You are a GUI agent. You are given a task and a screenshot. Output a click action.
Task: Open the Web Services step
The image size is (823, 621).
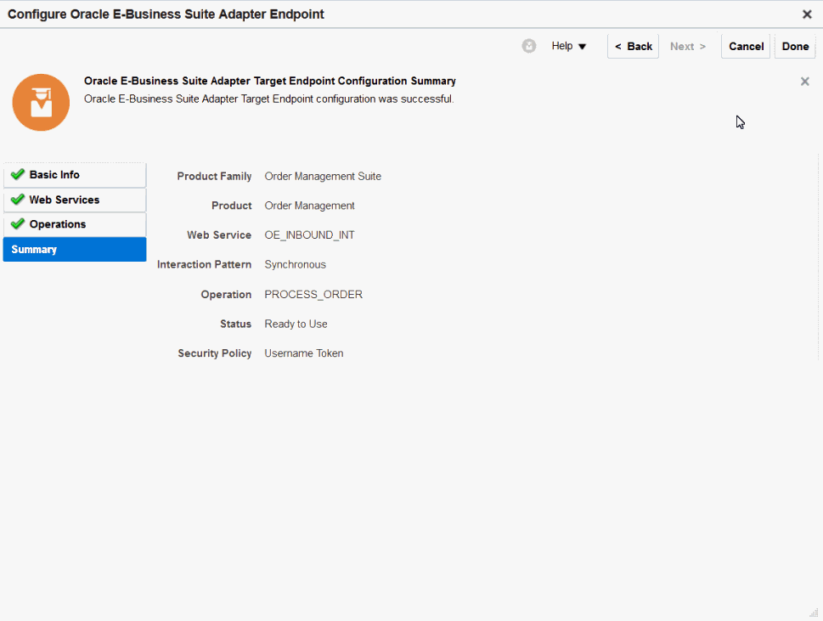(75, 200)
